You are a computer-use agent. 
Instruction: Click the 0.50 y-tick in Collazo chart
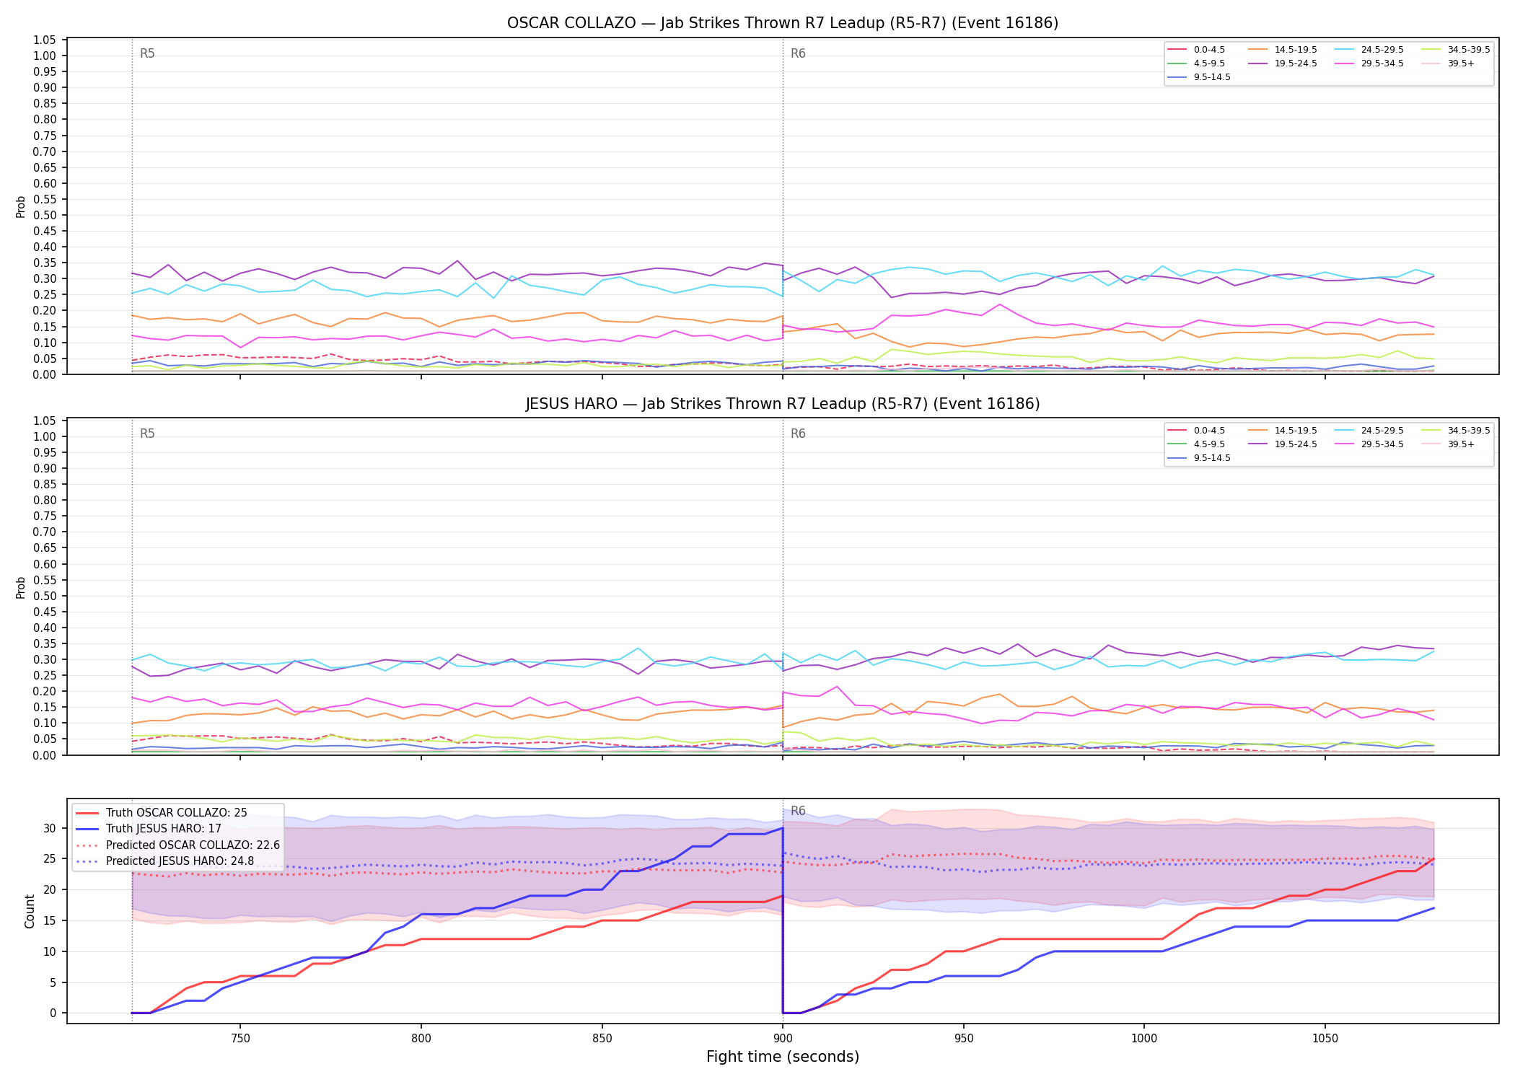coord(45,215)
